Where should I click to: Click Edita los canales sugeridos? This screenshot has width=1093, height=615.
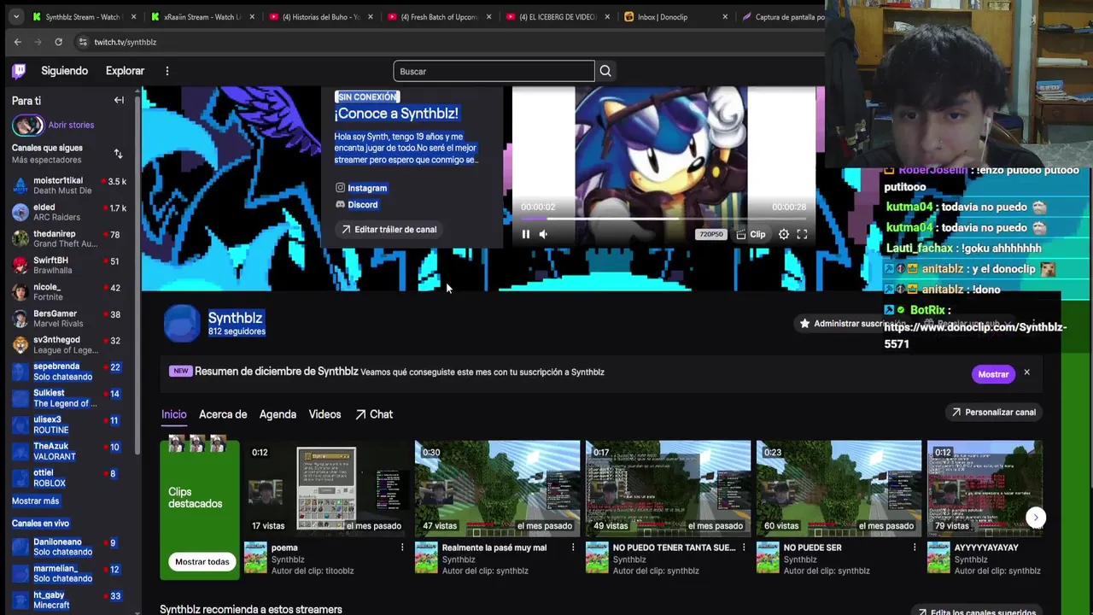click(x=977, y=612)
